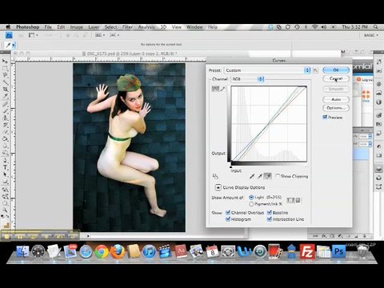Open the Curves preset options icon

click(315, 70)
